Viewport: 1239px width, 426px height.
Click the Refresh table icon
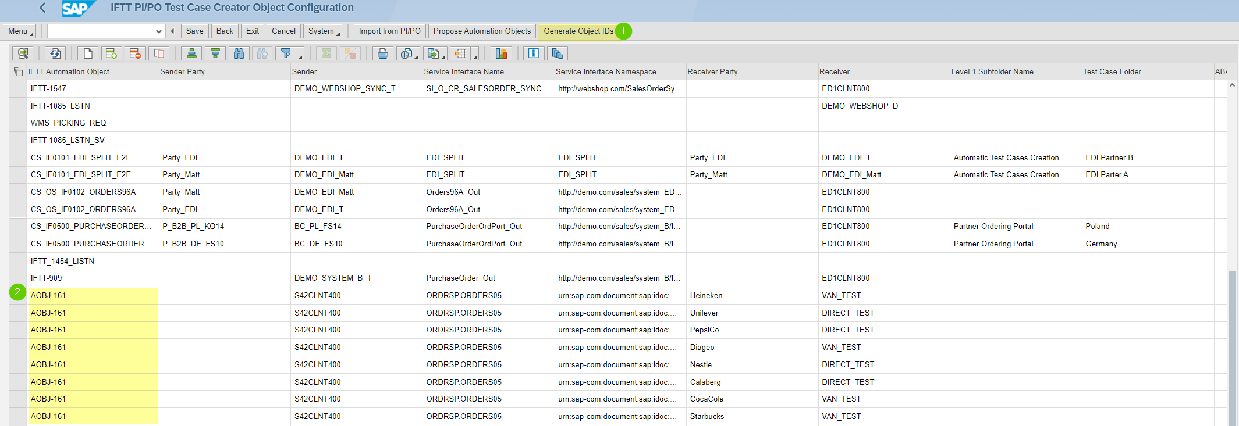55,53
